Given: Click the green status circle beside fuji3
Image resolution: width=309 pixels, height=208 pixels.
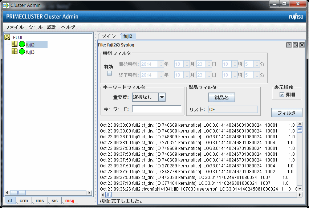Looking at the screenshot, I should (x=22, y=52).
